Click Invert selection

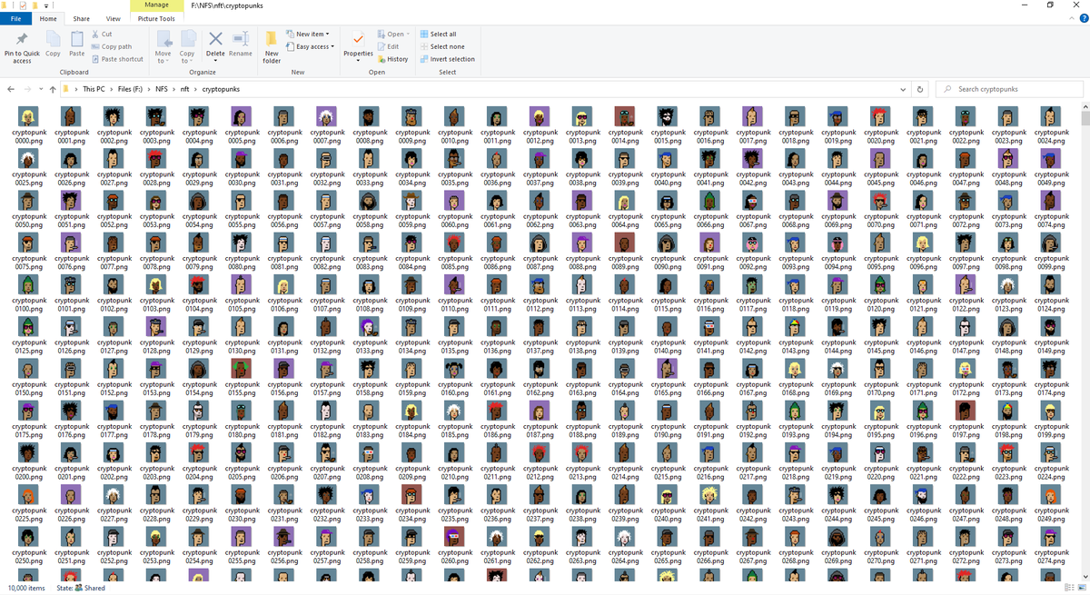point(447,59)
